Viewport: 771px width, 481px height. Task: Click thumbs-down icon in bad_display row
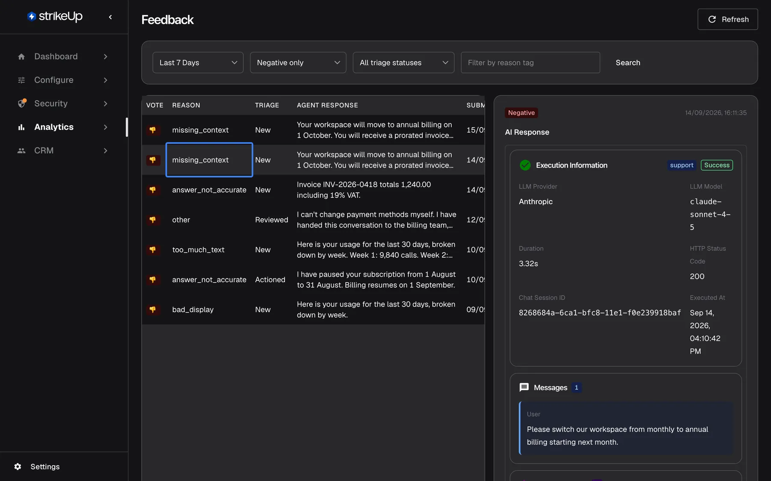coord(153,310)
